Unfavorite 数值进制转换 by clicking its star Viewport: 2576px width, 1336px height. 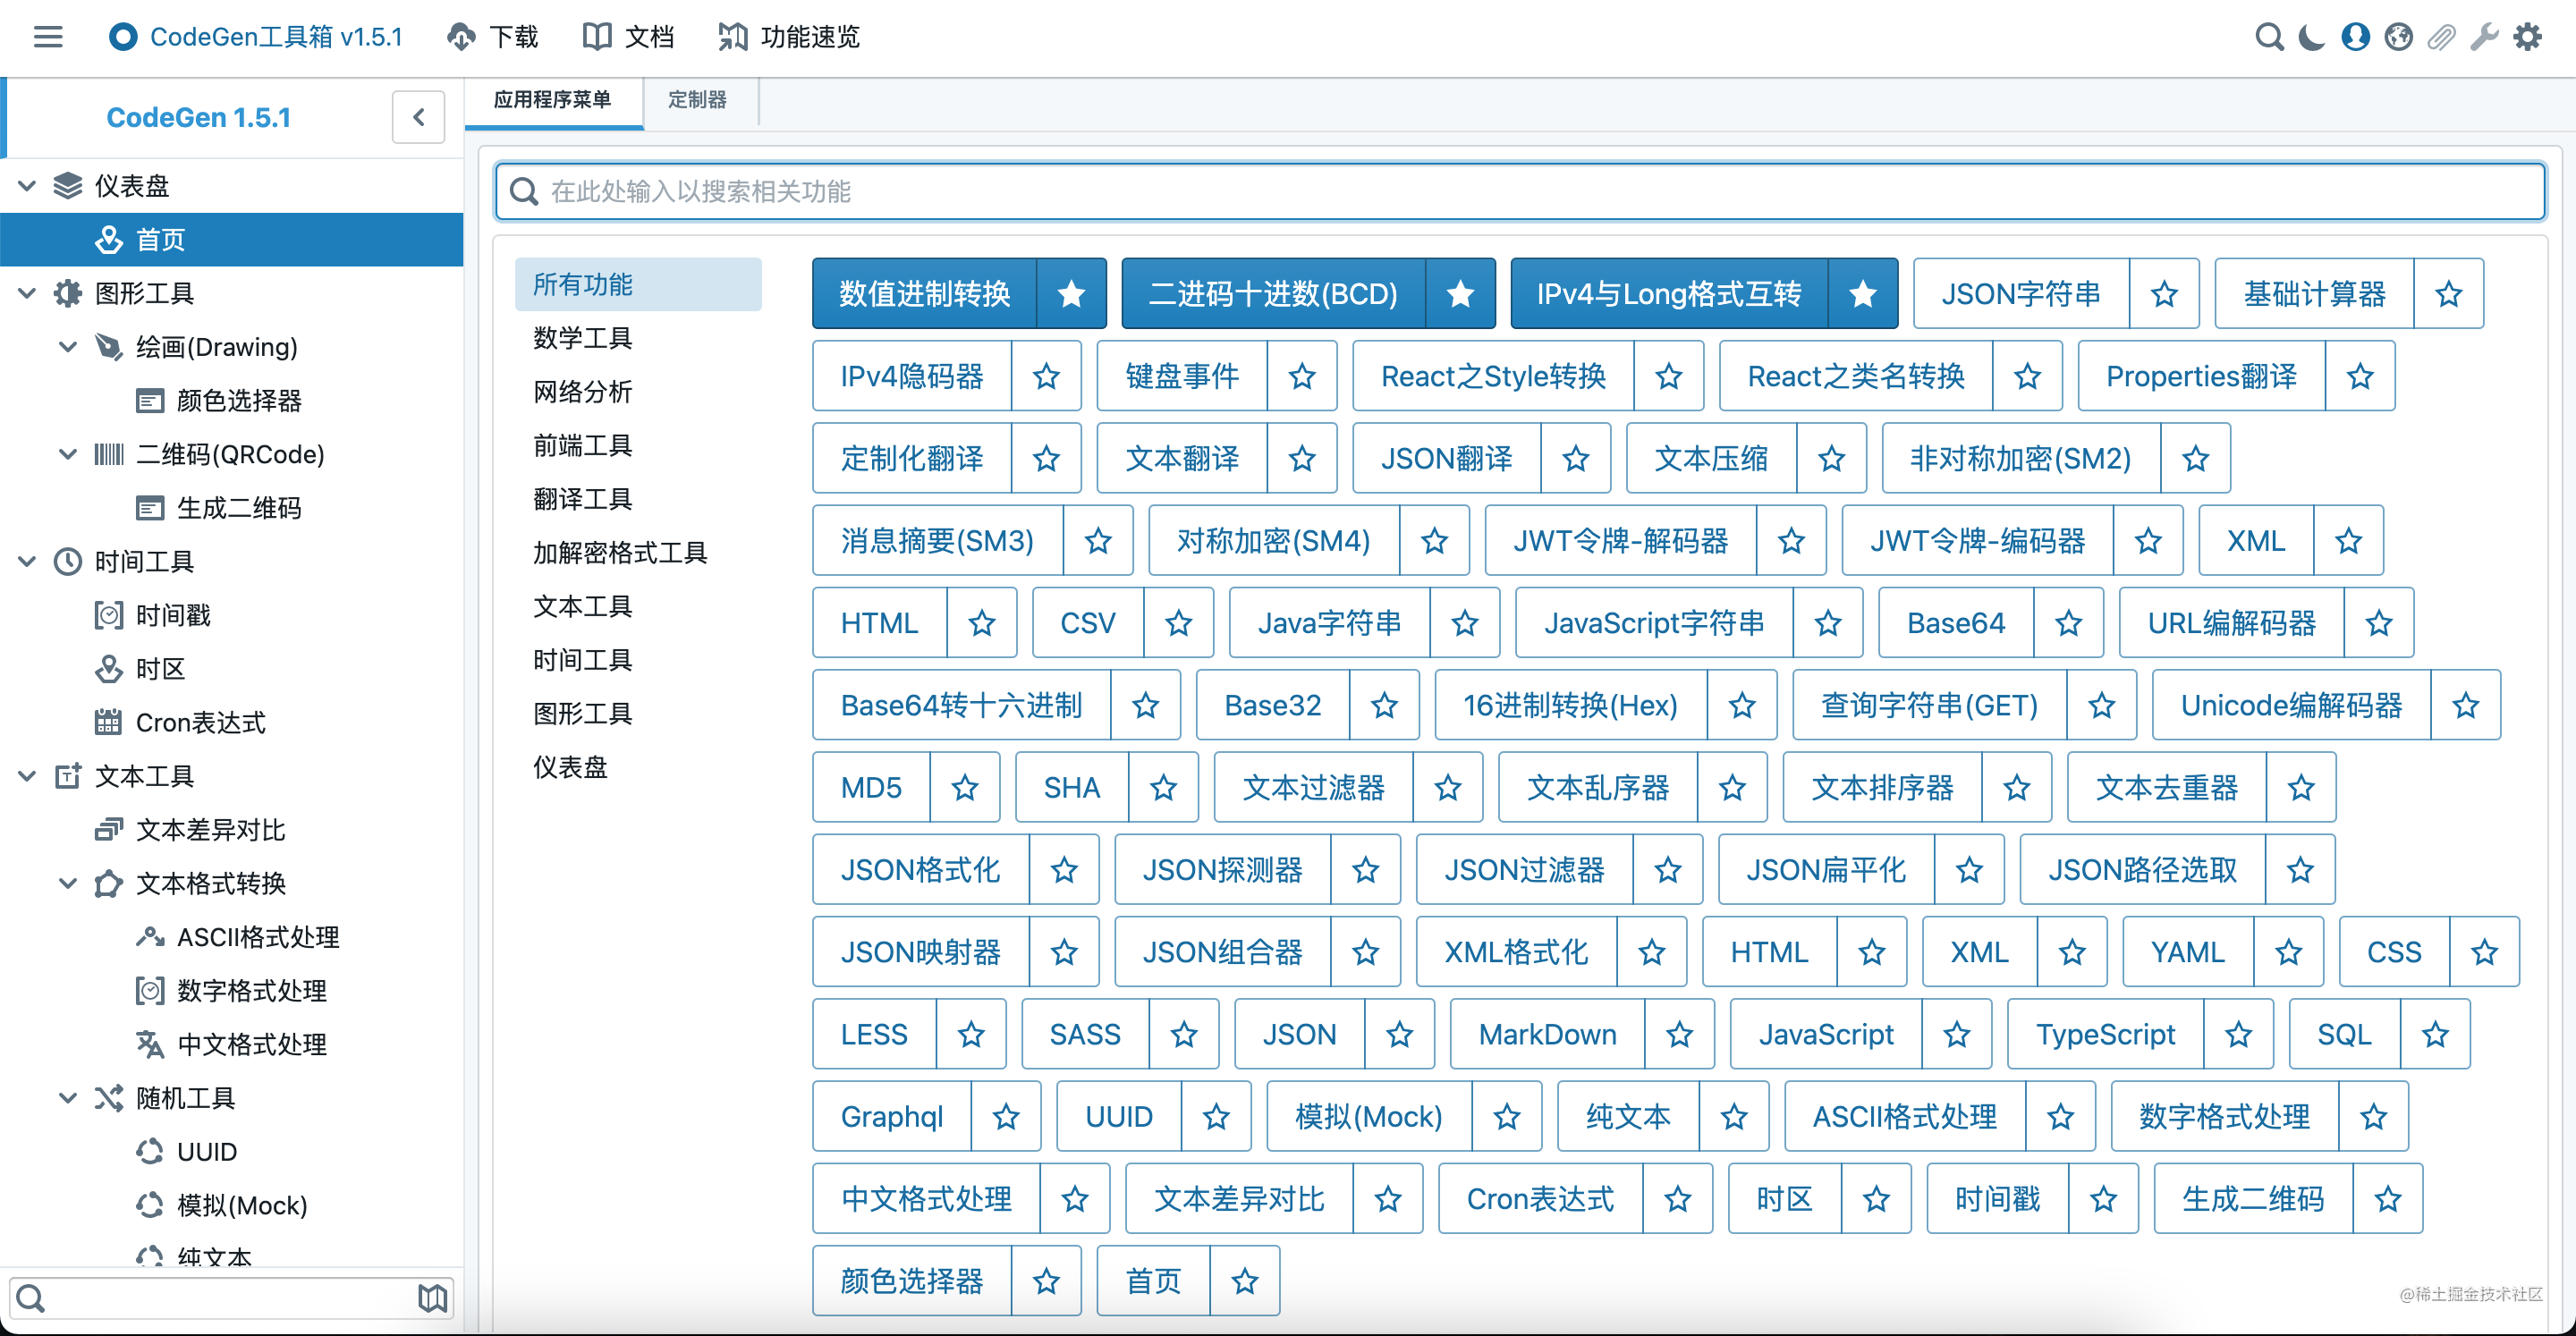click(1071, 293)
